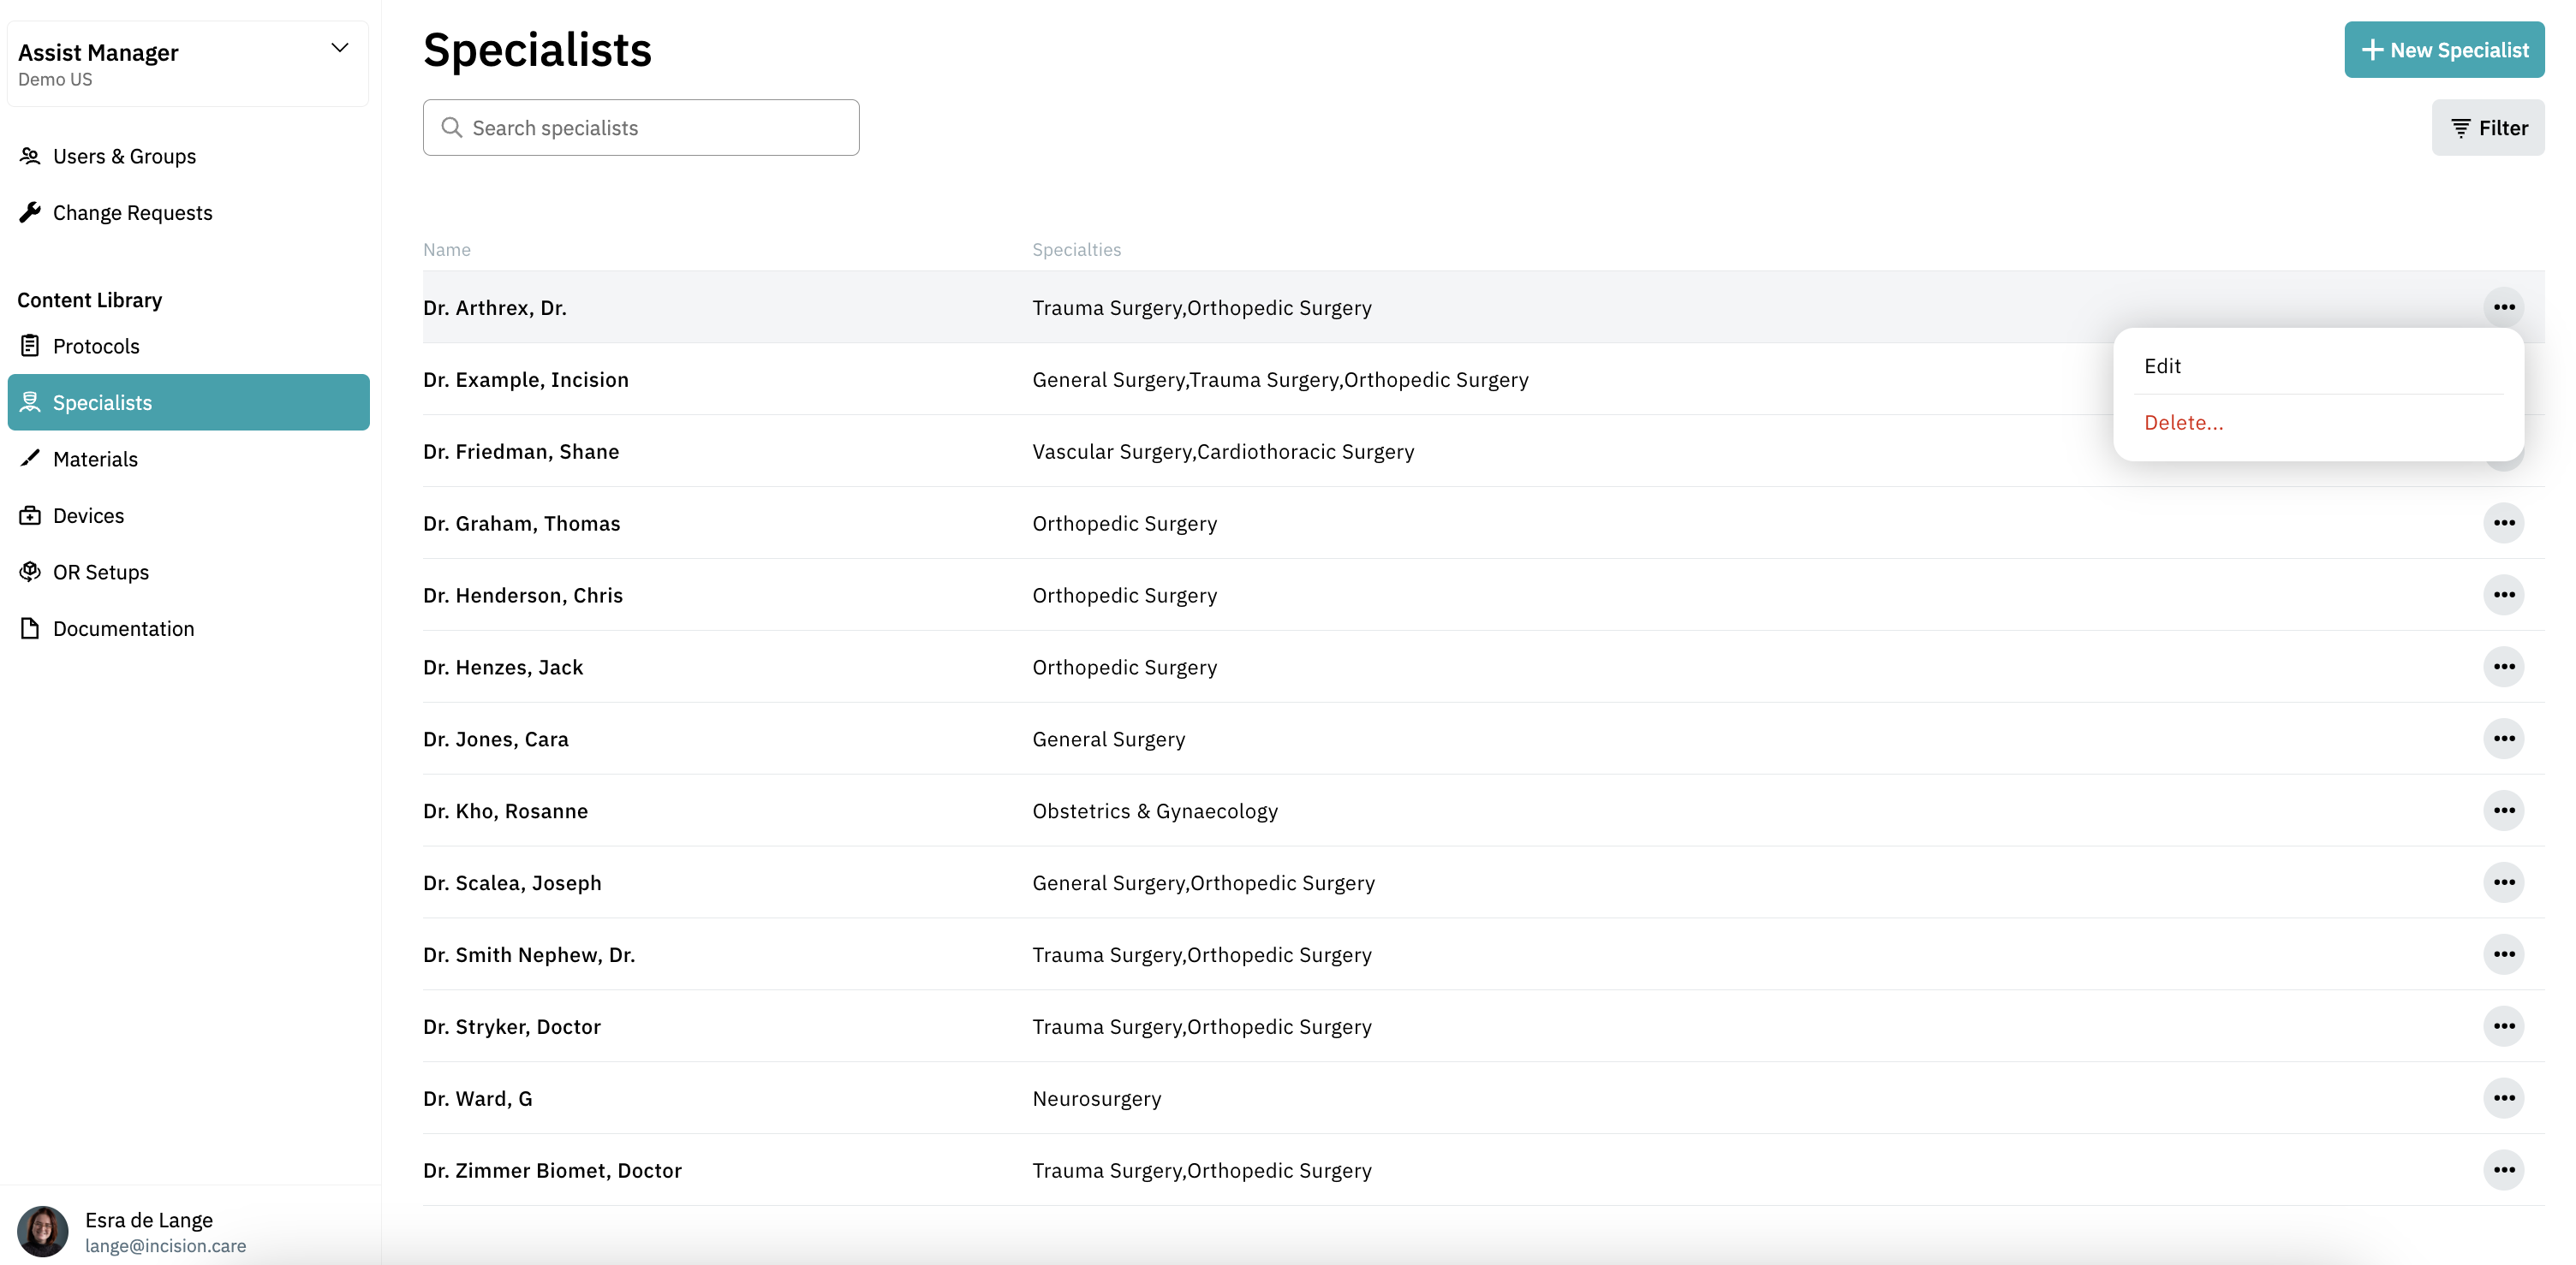Screen dimensions: 2576x1265
Task: Select the Specialists sidebar item
Action: tap(188, 402)
